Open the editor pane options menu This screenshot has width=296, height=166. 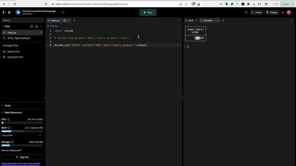point(179,20)
